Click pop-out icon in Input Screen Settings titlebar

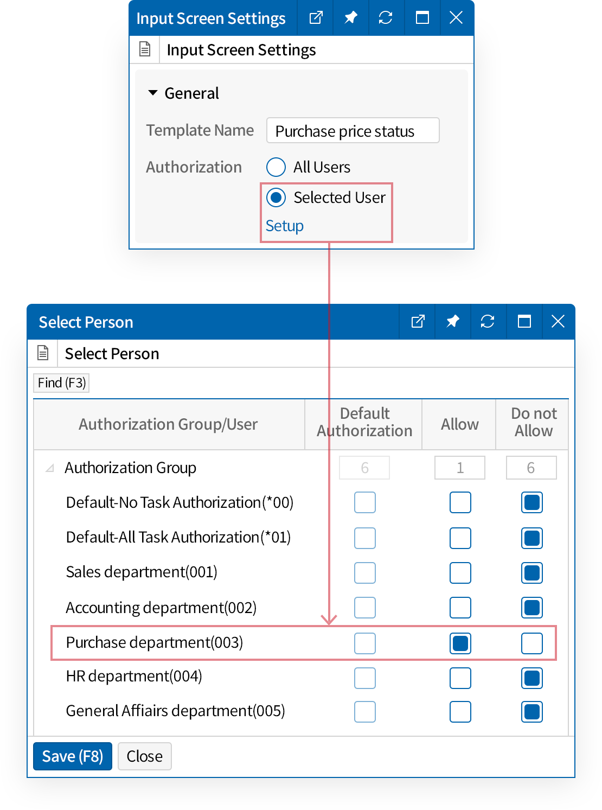(316, 18)
